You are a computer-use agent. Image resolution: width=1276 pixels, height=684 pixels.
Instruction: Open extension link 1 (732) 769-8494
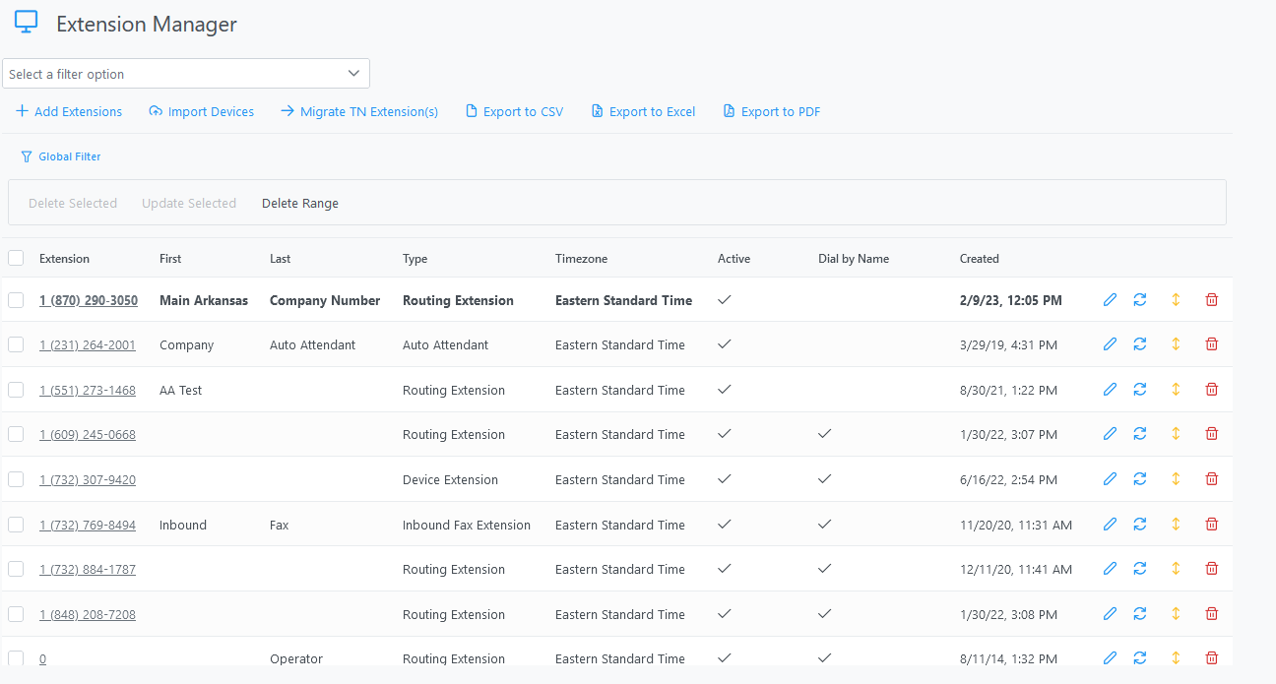pos(88,525)
